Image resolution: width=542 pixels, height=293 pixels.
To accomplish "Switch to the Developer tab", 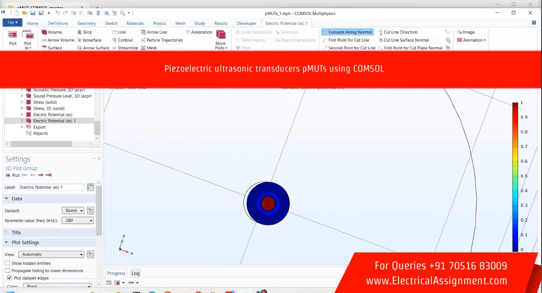I will [246, 23].
